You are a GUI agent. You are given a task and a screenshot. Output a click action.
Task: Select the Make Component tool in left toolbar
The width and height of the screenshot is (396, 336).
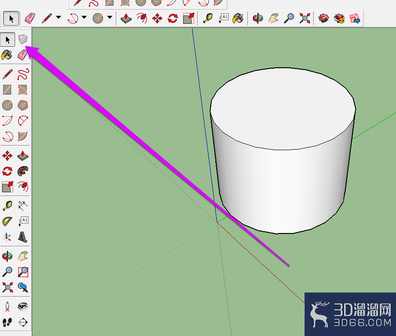coord(23,39)
